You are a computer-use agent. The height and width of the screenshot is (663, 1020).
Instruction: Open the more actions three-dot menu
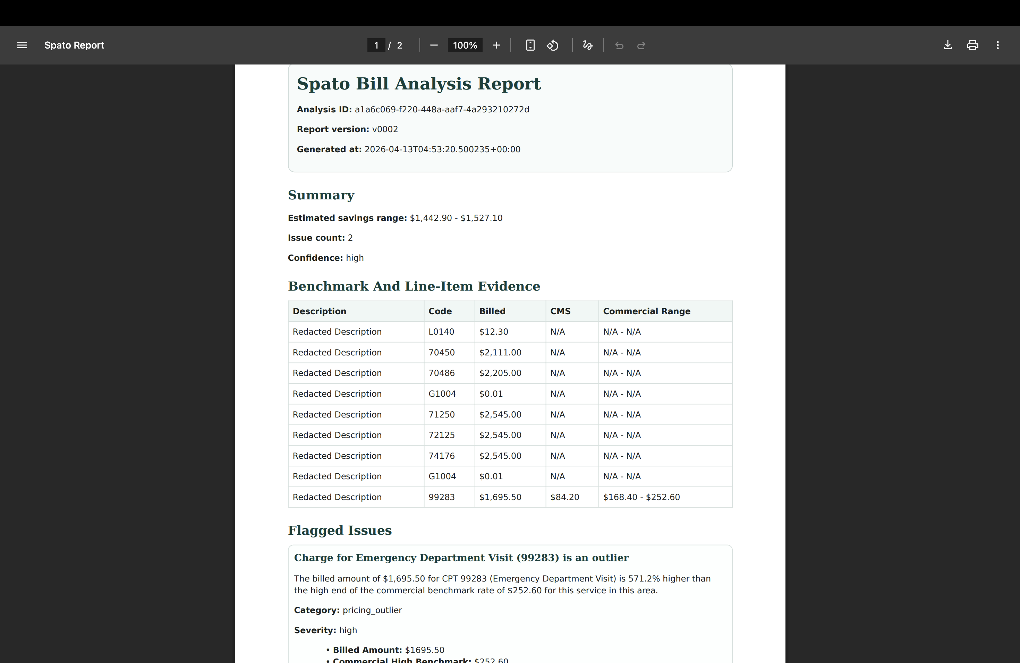[x=998, y=45]
